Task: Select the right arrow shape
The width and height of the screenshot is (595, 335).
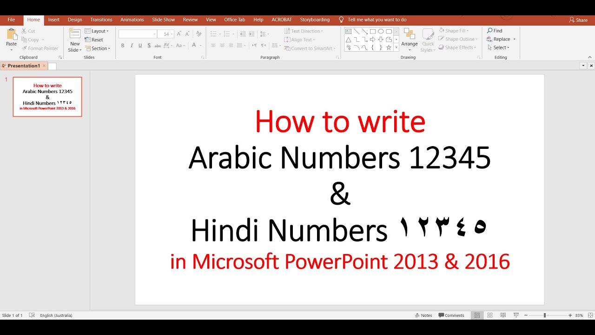Action: pos(373,40)
